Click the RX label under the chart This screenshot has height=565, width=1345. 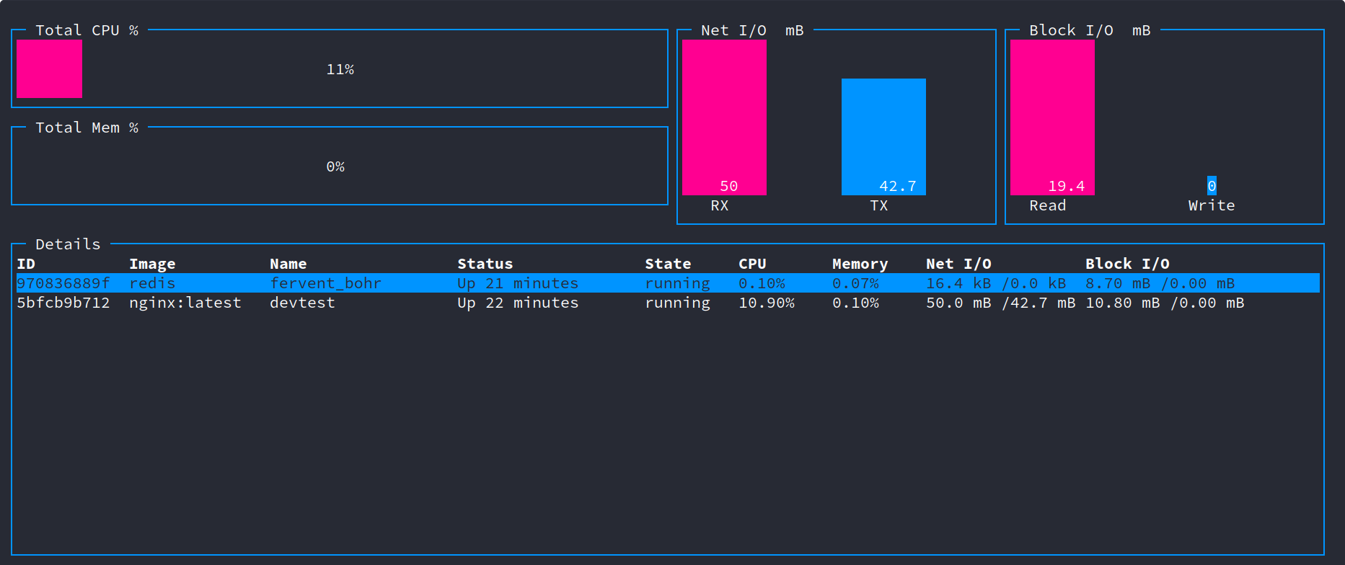(x=720, y=205)
